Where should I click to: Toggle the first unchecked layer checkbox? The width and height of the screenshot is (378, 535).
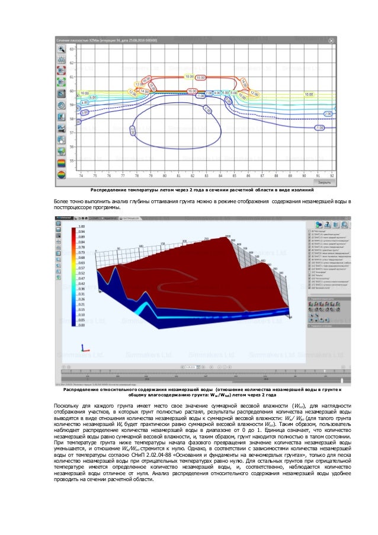pyautogui.click(x=309, y=231)
